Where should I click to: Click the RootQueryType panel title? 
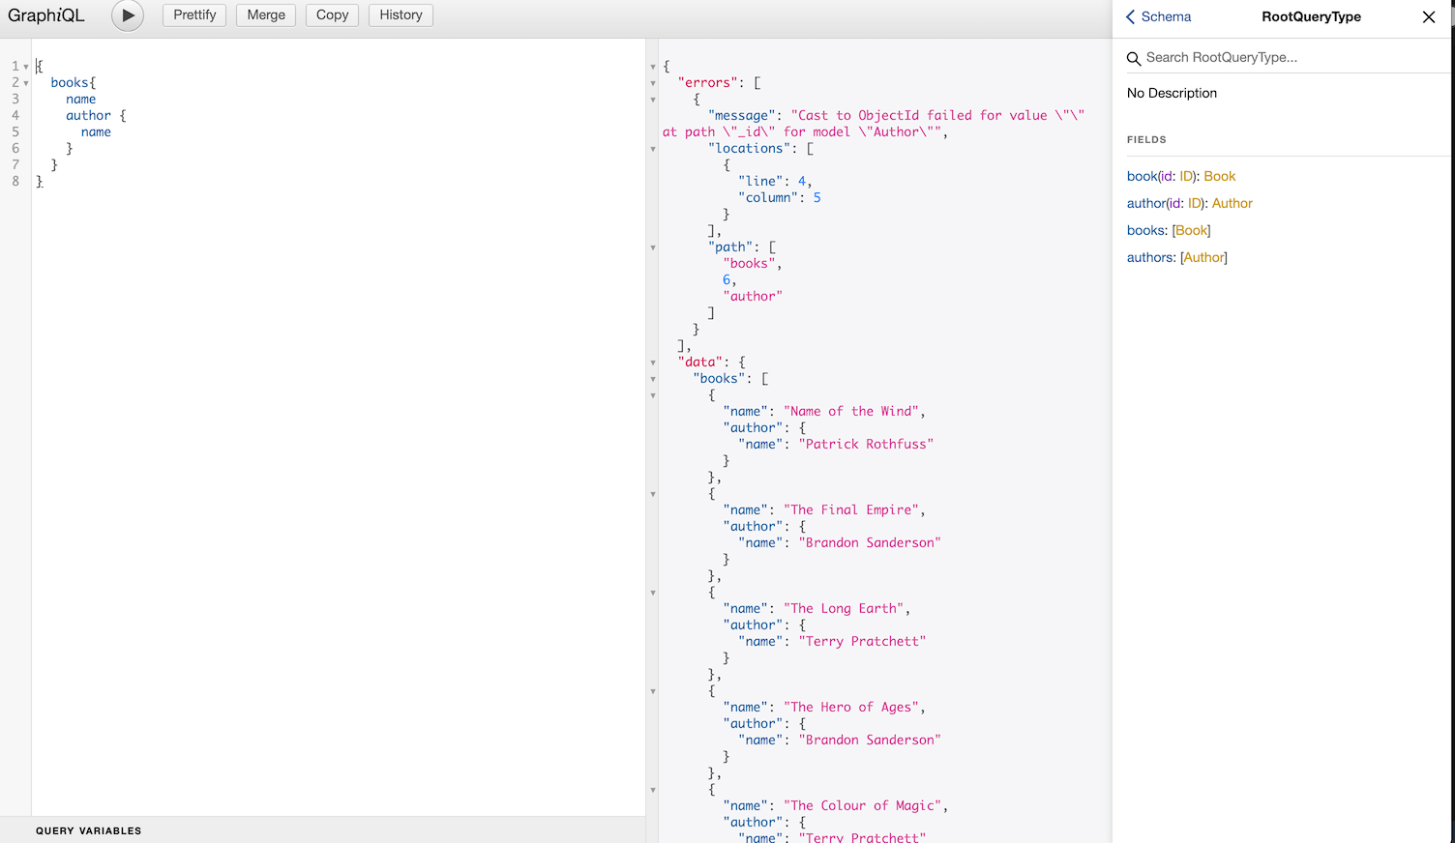click(1311, 16)
